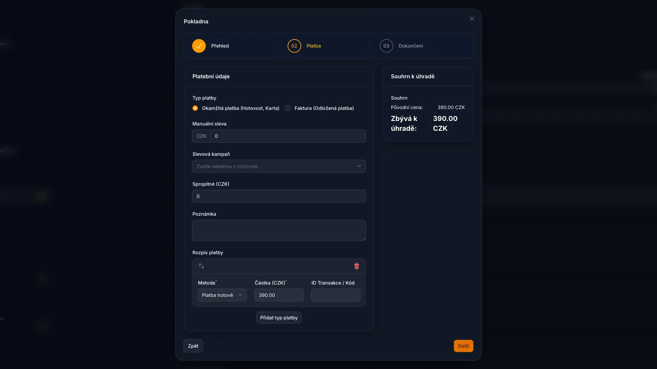
Task: Click the Pokladna dialog title
Action: pyautogui.click(x=196, y=21)
